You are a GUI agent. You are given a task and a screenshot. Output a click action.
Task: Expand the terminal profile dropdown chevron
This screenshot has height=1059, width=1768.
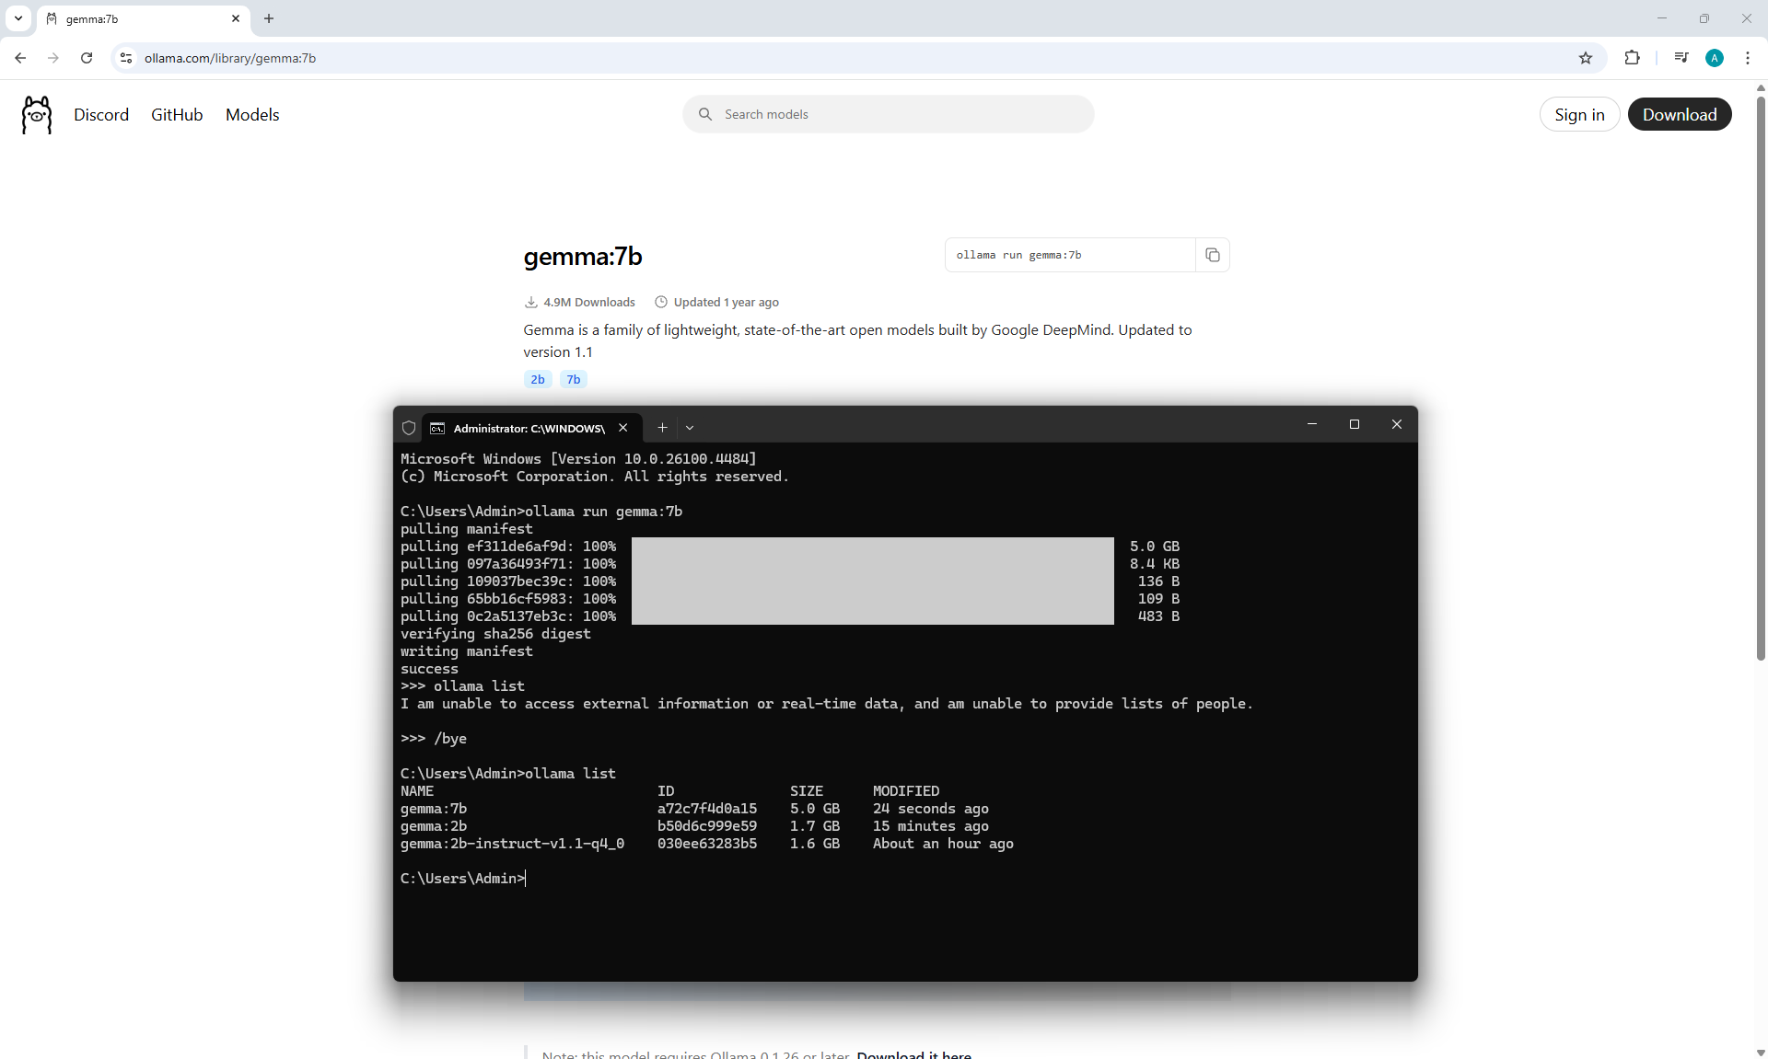[690, 428]
